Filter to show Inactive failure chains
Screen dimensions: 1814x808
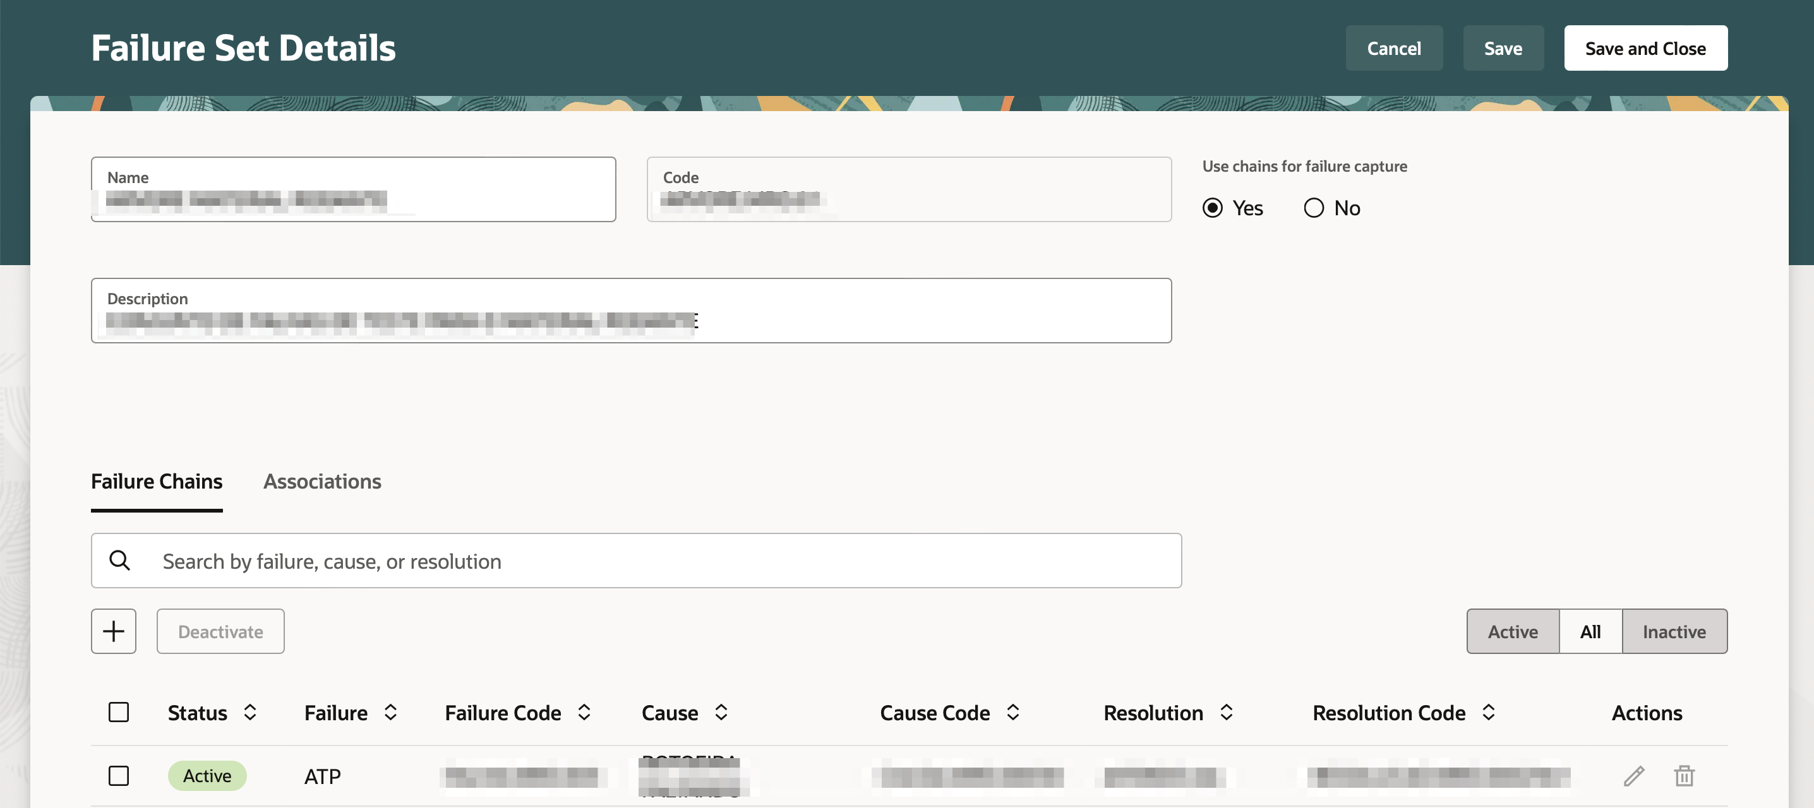click(x=1674, y=631)
